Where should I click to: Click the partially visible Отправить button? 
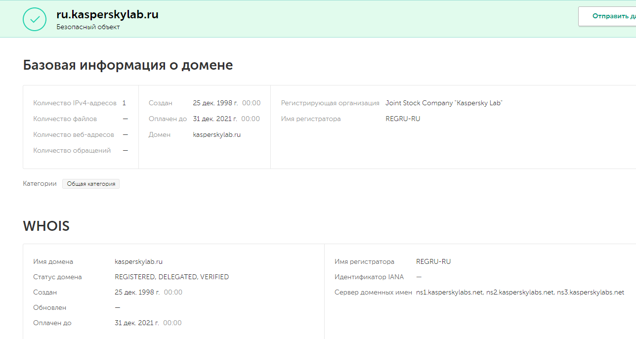(607, 16)
